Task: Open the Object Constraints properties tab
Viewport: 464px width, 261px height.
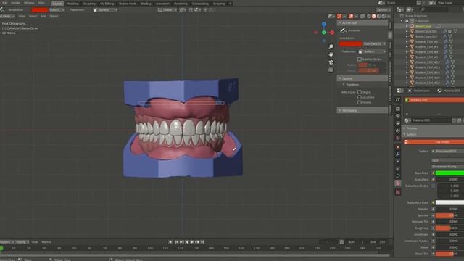Action: [398, 169]
